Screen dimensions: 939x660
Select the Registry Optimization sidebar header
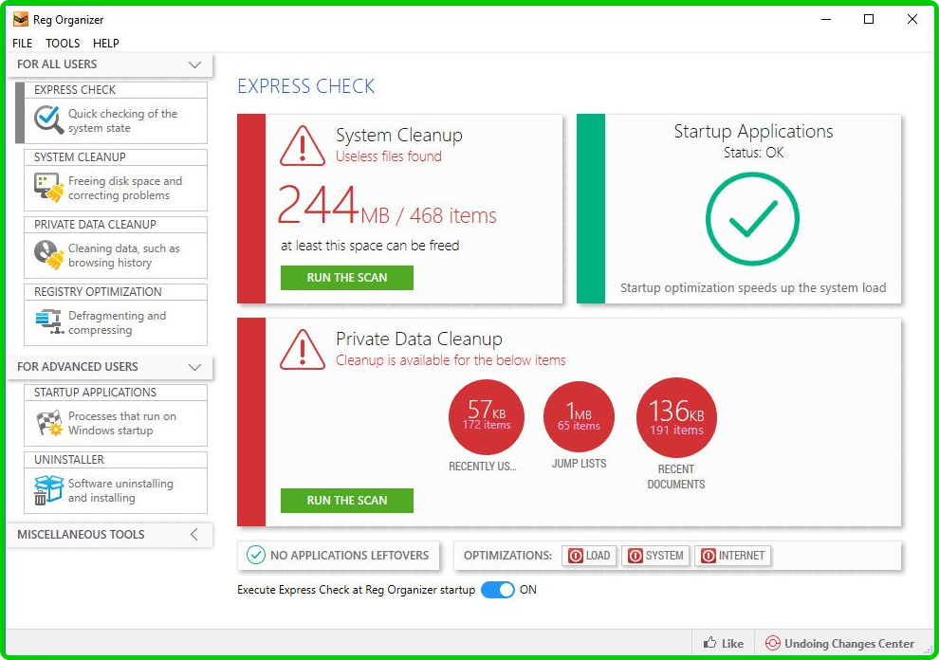point(116,292)
